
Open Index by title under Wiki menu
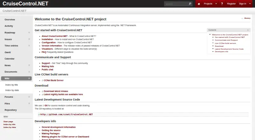(x=11, y=85)
